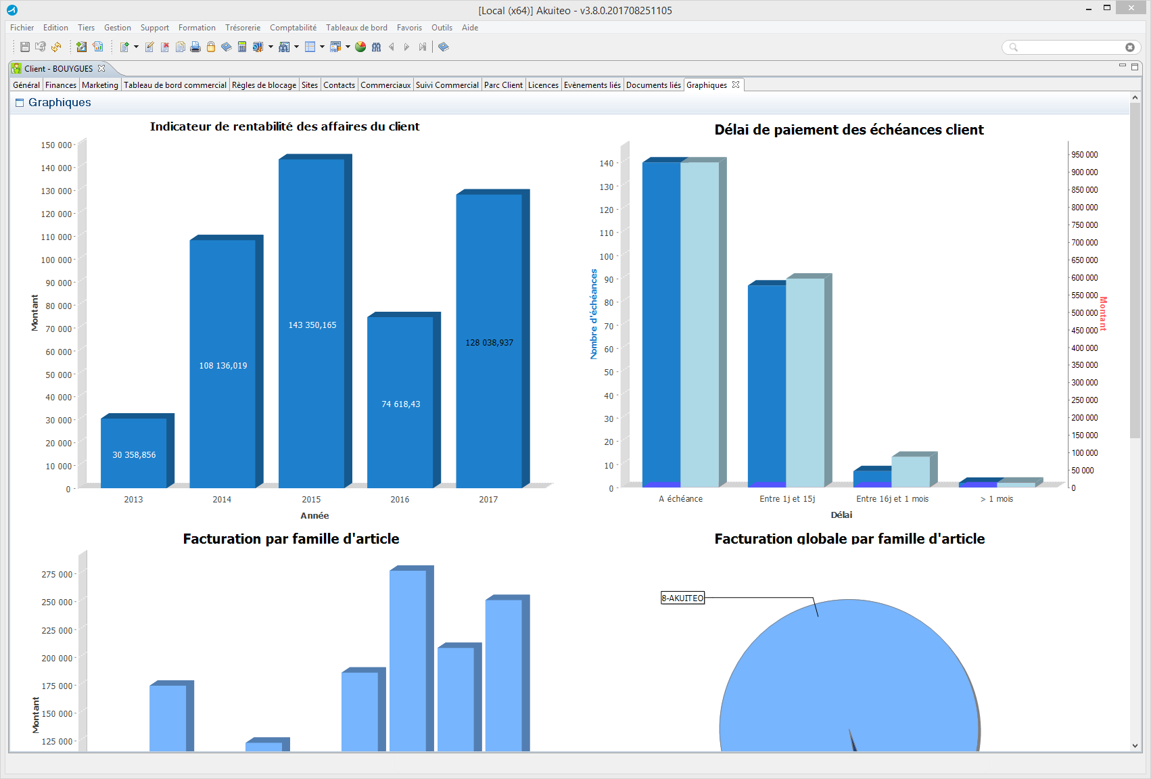
Task: Click the 8-AKUITEO pie chart label
Action: point(682,598)
